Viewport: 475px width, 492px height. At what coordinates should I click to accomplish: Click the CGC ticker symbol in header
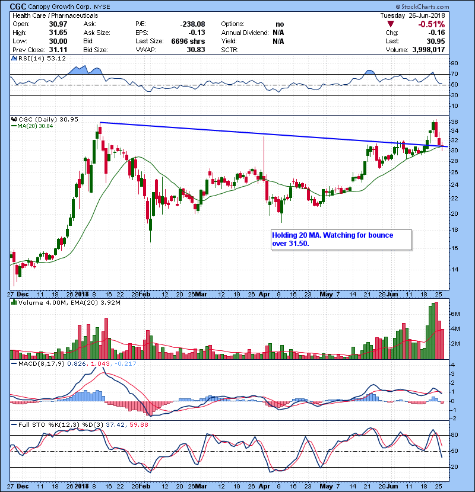click(x=18, y=7)
